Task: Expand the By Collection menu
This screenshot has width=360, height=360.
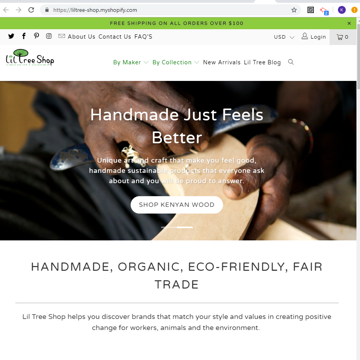Action: pyautogui.click(x=176, y=62)
